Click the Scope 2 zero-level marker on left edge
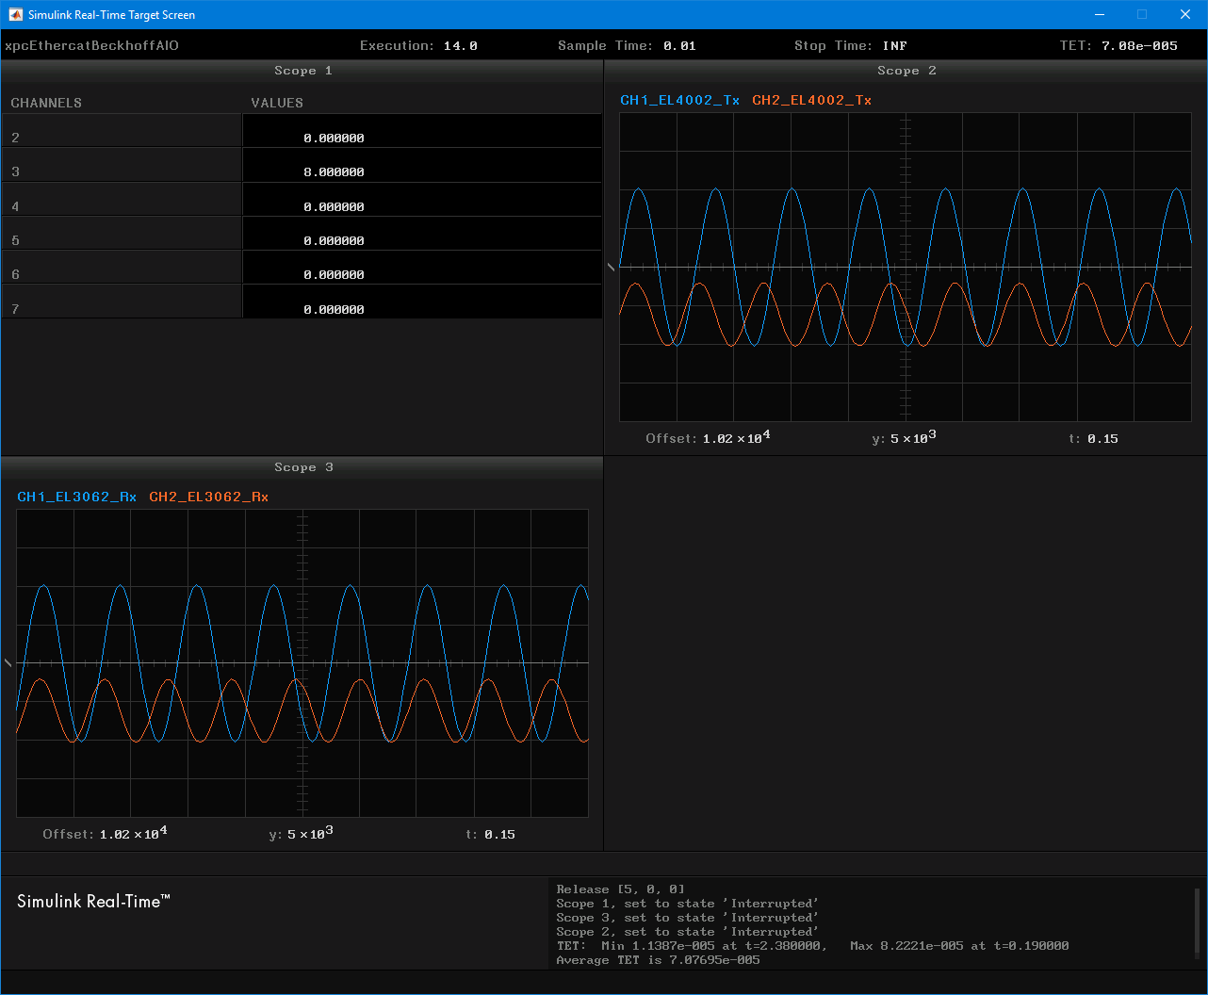This screenshot has width=1208, height=995. (x=612, y=268)
